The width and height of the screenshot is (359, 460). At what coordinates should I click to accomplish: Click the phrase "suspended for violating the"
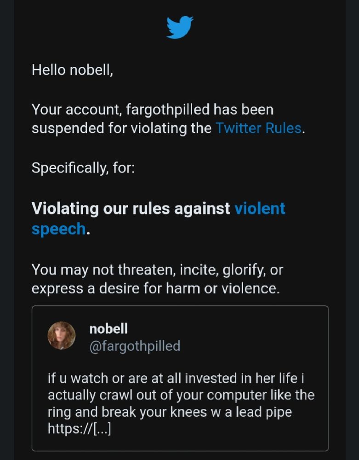pyautogui.click(x=121, y=128)
